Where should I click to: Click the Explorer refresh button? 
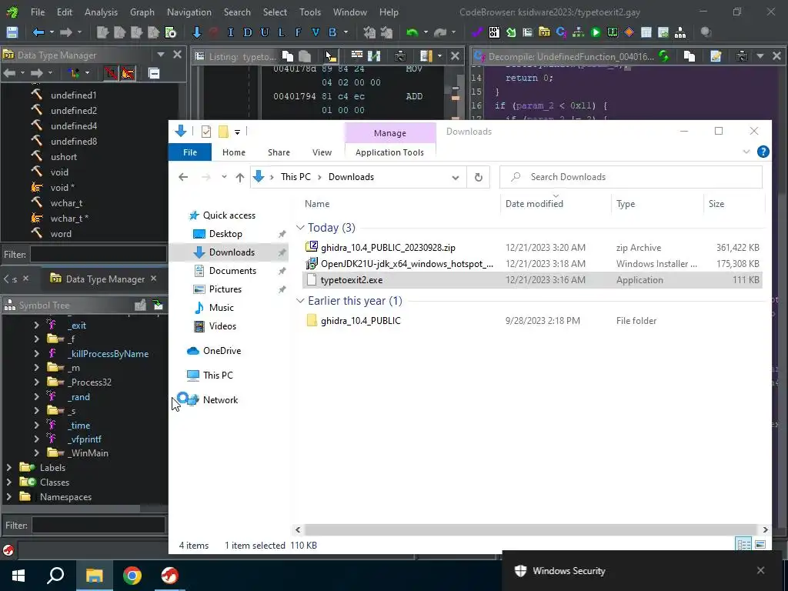pos(479,177)
